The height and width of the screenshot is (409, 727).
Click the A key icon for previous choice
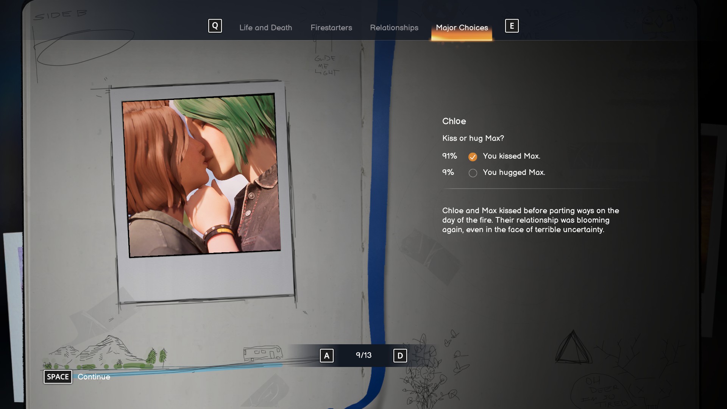click(x=326, y=356)
